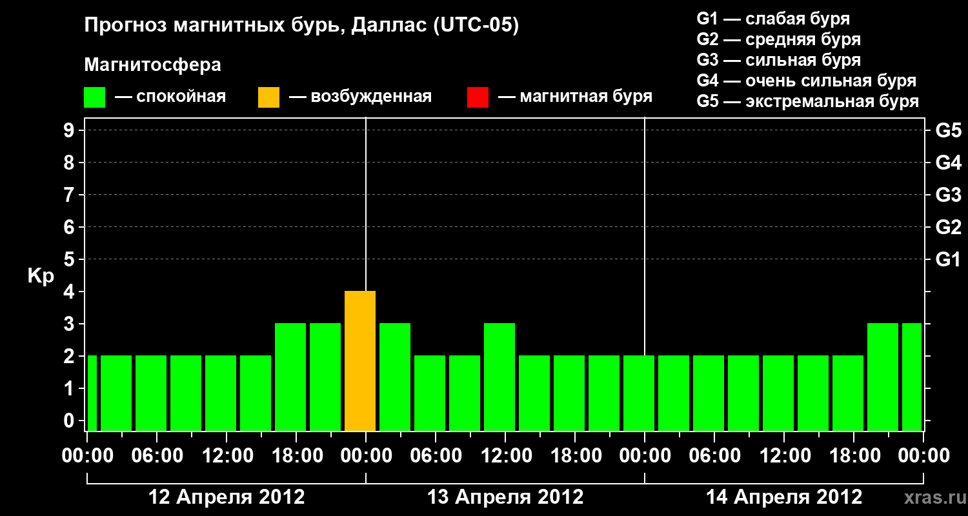Click the 'Kp' axis label
Screen dimensions: 968x516
tap(41, 276)
